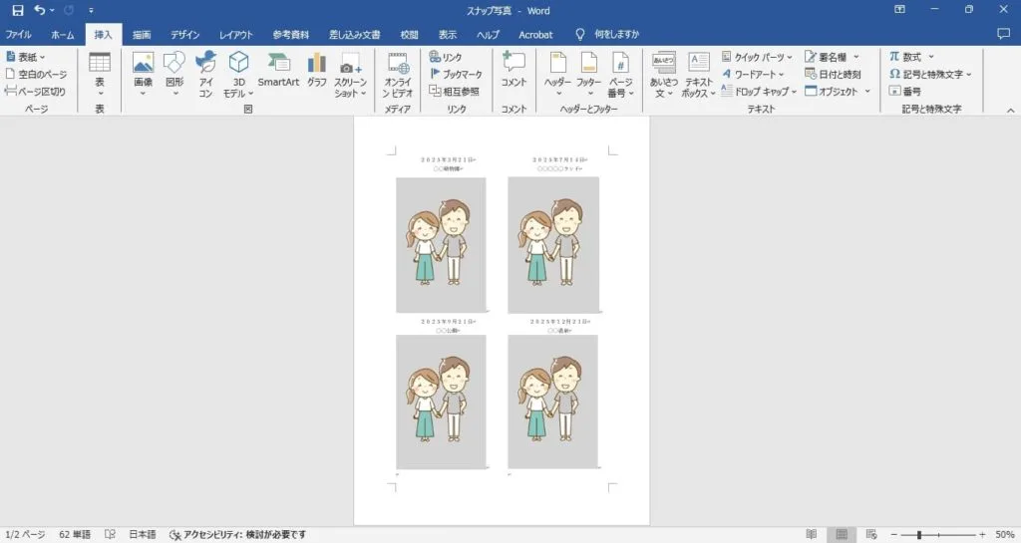
Task: Click the 3Dモデル icon
Action: pos(238,73)
